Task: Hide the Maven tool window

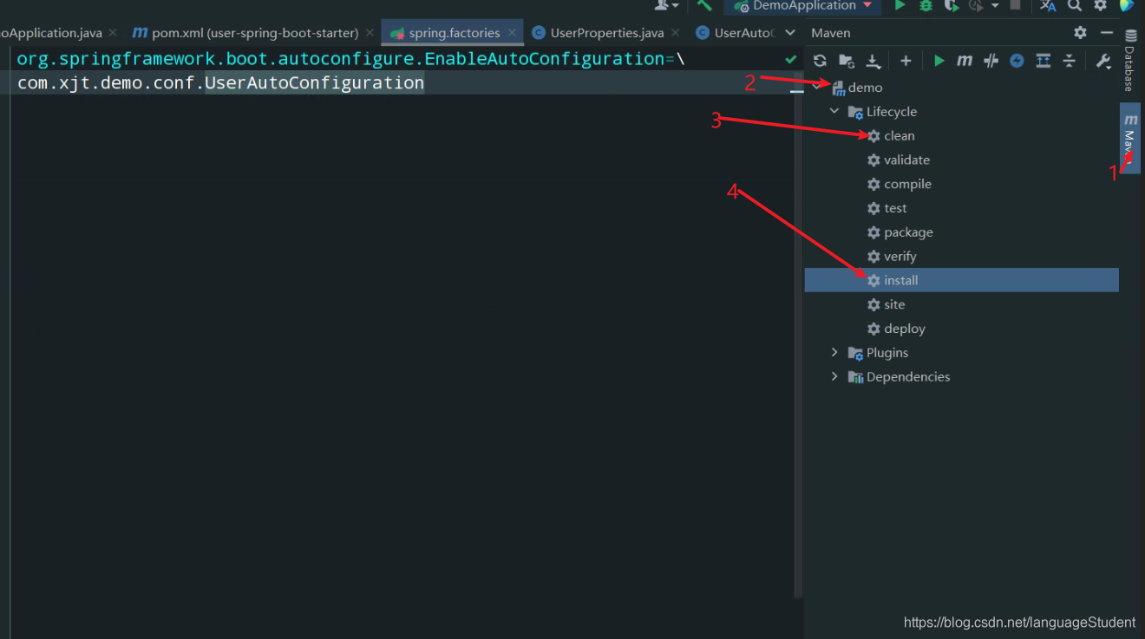Action: coord(1106,33)
